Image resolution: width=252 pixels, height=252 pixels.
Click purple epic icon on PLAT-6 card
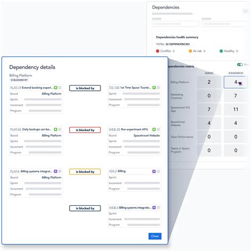coord(56,171)
